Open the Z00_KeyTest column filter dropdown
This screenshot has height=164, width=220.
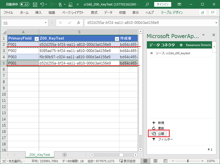117,39
